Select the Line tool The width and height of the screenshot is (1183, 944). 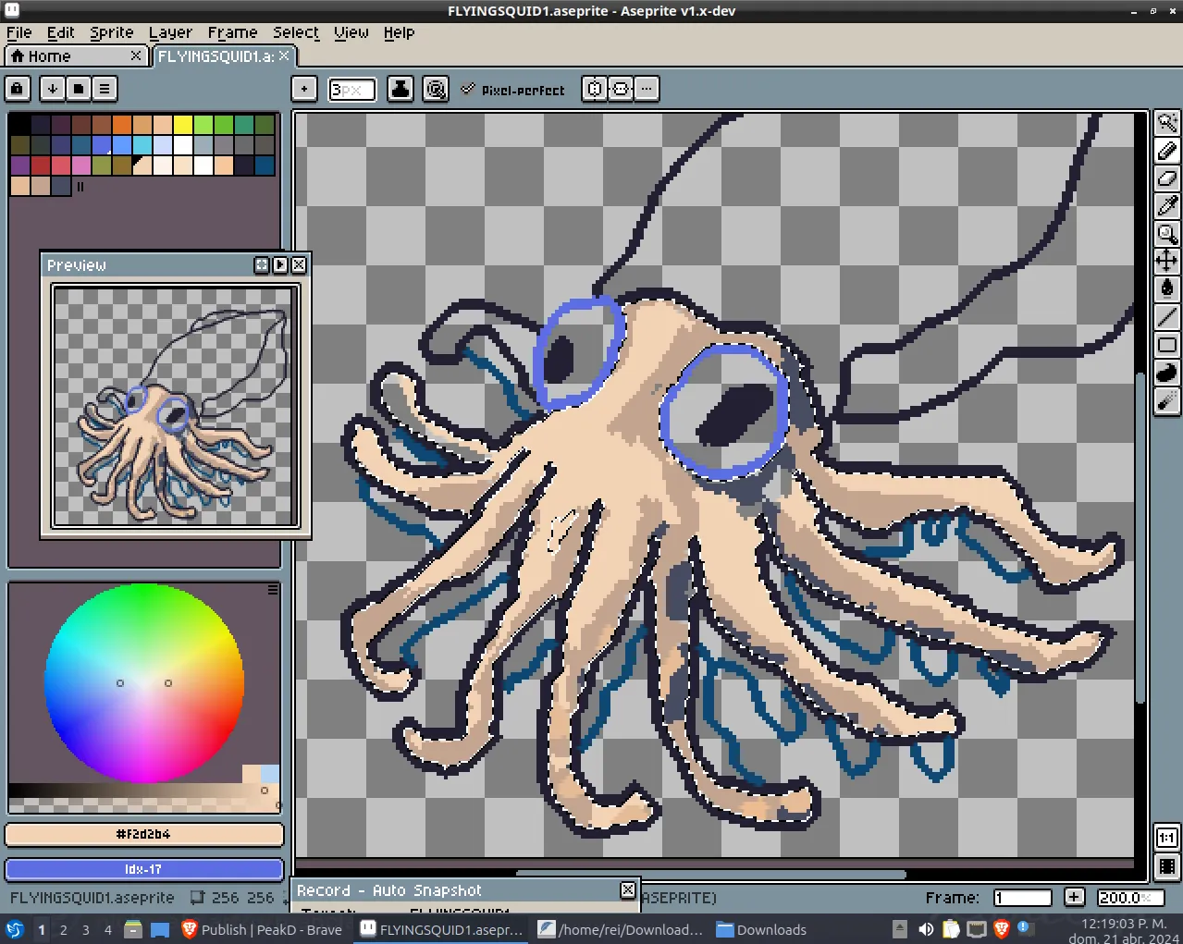(x=1167, y=316)
